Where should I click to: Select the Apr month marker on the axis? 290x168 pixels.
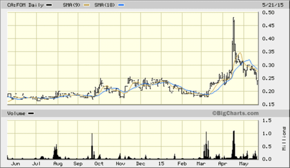click(x=222, y=164)
